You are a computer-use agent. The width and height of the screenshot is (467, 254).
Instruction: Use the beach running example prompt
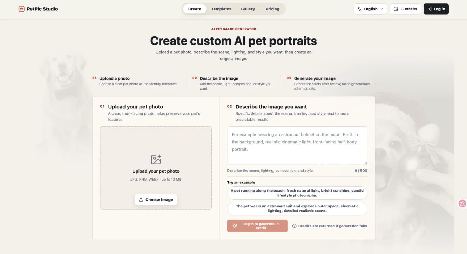pos(297,193)
